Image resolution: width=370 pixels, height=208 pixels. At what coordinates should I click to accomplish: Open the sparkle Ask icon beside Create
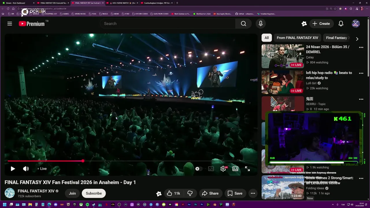coord(304,24)
